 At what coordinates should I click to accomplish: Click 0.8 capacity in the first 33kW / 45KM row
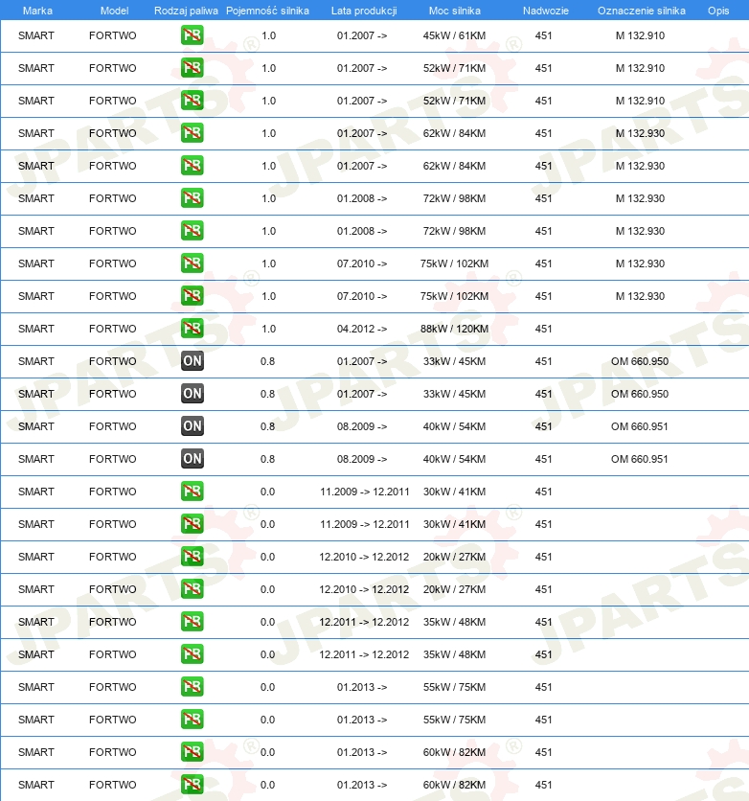coord(267,361)
